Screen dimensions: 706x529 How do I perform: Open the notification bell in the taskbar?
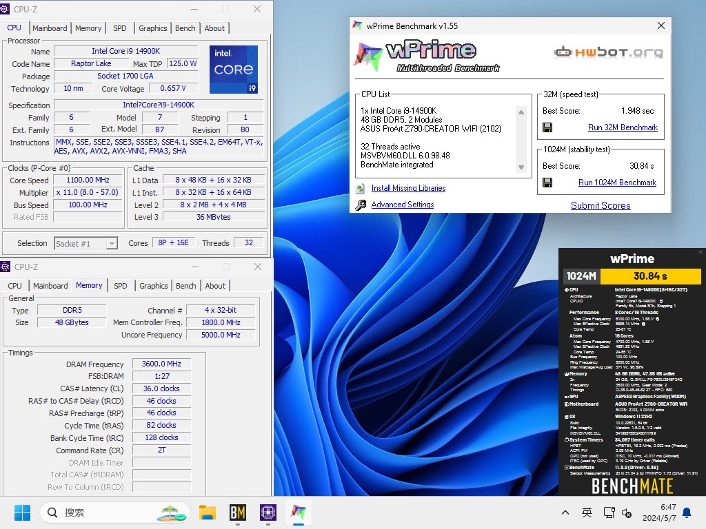pos(687,512)
